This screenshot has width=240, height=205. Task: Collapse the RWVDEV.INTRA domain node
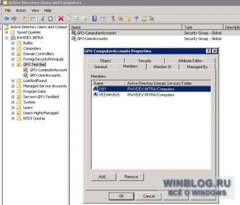6,38
